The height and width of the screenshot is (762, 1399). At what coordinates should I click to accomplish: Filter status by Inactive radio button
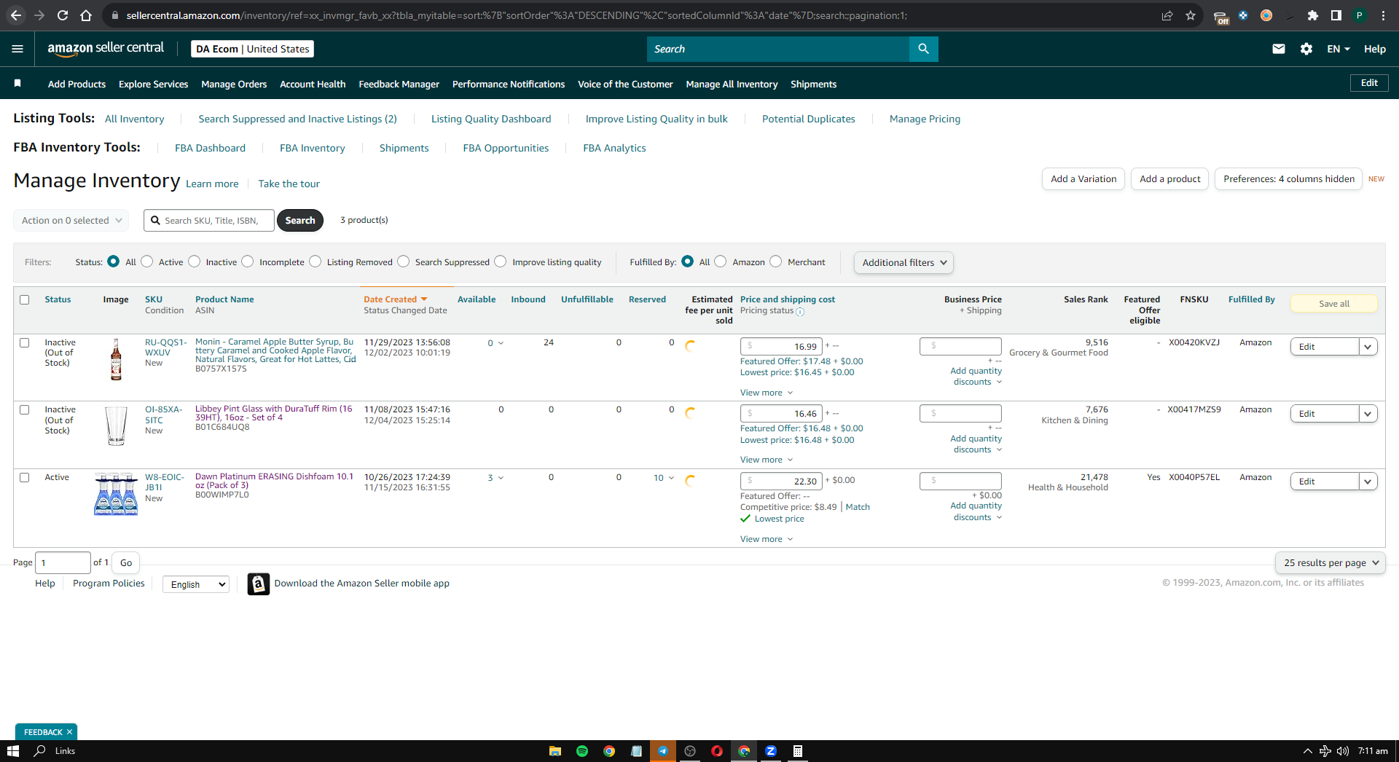click(195, 262)
